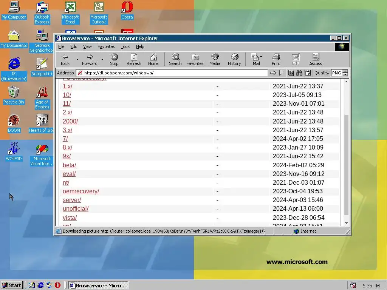Open the vista/ directory link
The height and width of the screenshot is (290, 387).
[70, 218]
